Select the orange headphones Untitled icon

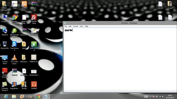point(34,85)
